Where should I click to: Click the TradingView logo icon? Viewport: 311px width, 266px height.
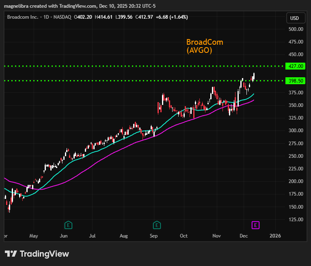click(11, 254)
